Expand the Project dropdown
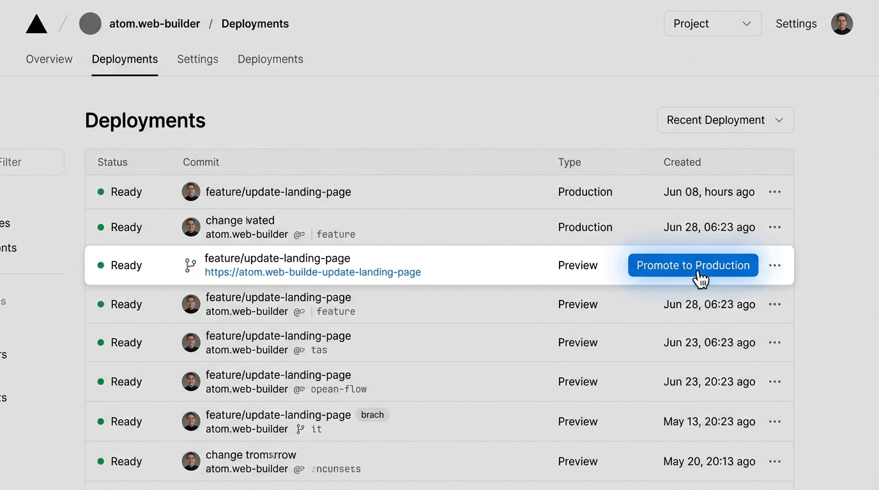The width and height of the screenshot is (879, 490). click(x=712, y=24)
